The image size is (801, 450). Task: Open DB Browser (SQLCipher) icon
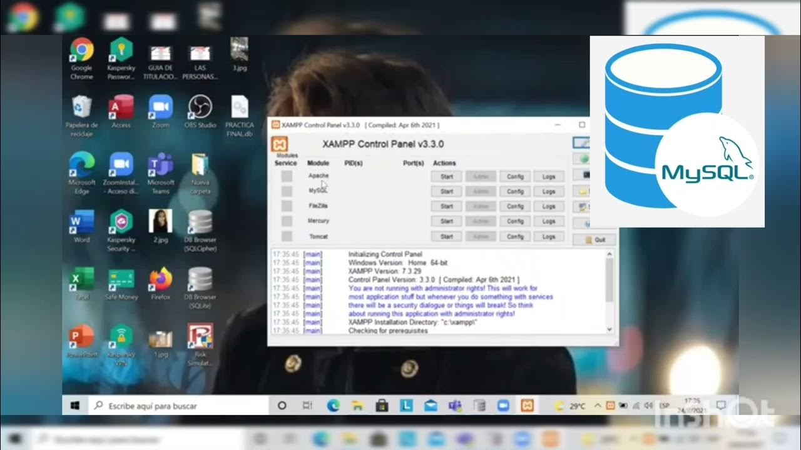pyautogui.click(x=200, y=222)
